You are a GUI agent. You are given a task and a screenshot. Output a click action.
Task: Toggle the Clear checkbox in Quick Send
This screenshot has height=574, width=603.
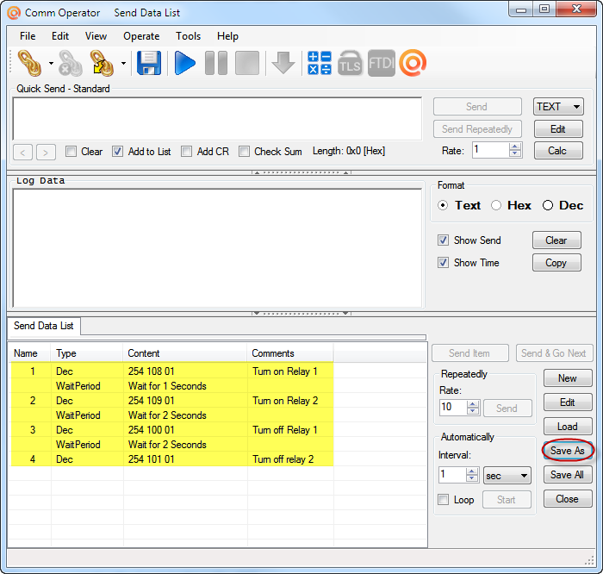pyautogui.click(x=71, y=151)
